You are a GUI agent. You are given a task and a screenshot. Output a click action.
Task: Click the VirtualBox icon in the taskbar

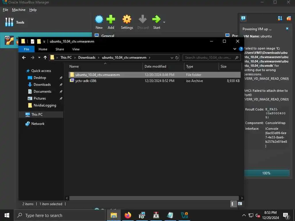click(x=184, y=215)
